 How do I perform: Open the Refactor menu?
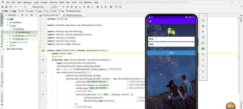point(54,2)
